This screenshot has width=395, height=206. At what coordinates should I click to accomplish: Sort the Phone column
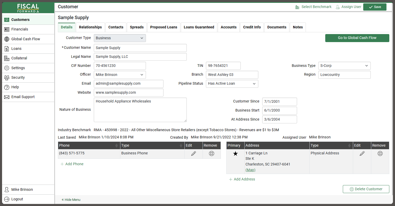pos(89,145)
